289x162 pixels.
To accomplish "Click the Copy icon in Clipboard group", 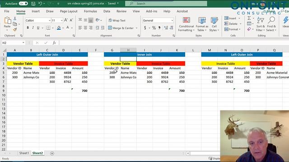I will point(15,24).
